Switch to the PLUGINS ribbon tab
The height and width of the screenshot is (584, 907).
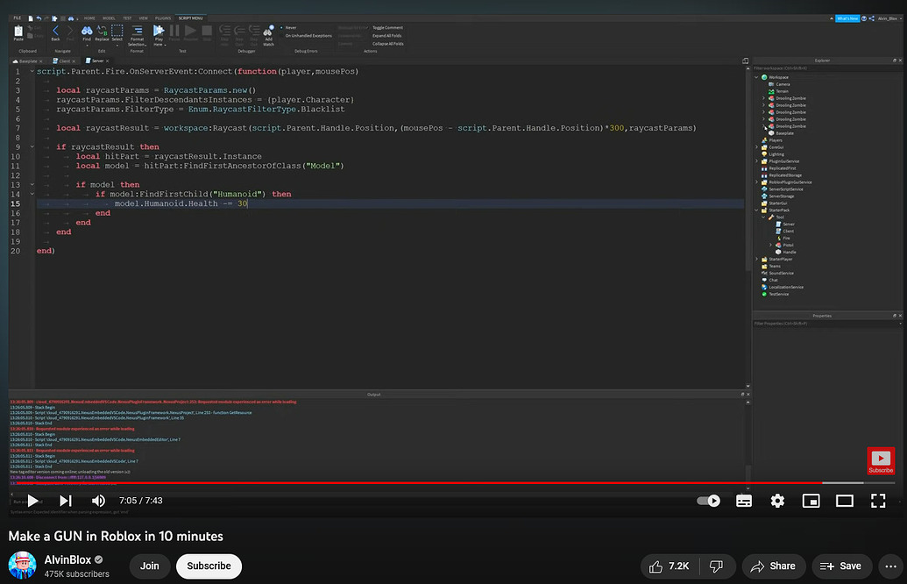pyautogui.click(x=163, y=18)
